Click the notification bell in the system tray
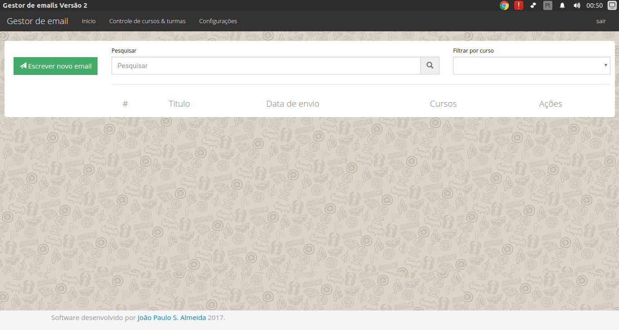 pos(562,6)
